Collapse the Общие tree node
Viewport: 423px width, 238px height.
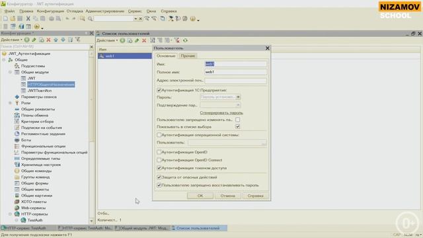4,60
